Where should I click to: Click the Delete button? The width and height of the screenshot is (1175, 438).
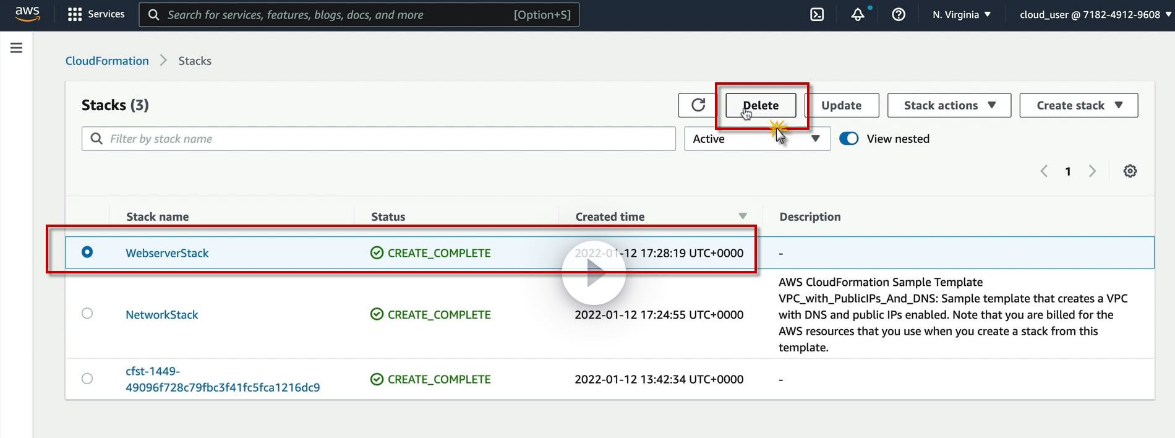click(761, 105)
